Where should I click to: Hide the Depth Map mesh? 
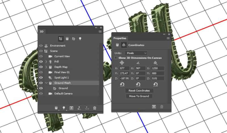coord(41,67)
